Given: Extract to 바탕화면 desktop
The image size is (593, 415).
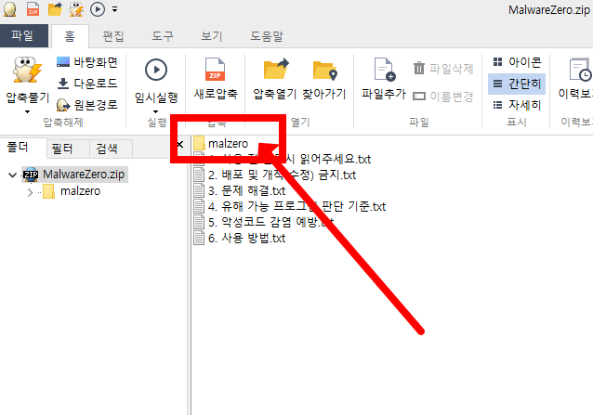Looking at the screenshot, I should [x=87, y=62].
